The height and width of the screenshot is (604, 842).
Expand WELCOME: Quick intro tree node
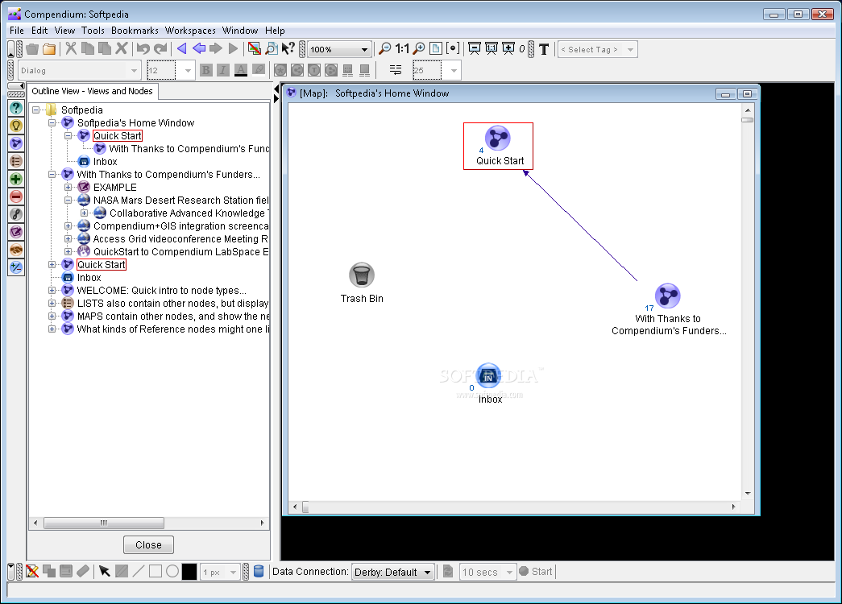coord(52,291)
